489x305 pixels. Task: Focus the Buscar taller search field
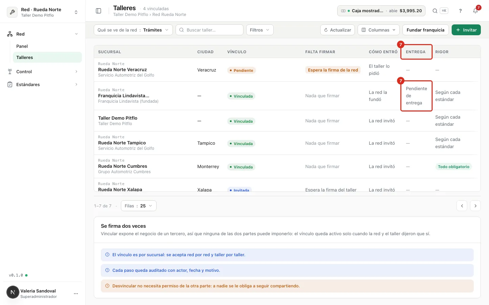(x=210, y=30)
